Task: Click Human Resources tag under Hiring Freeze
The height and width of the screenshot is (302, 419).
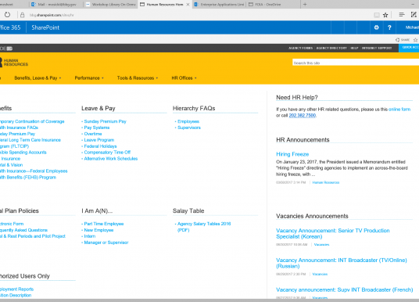Action: pyautogui.click(x=326, y=182)
